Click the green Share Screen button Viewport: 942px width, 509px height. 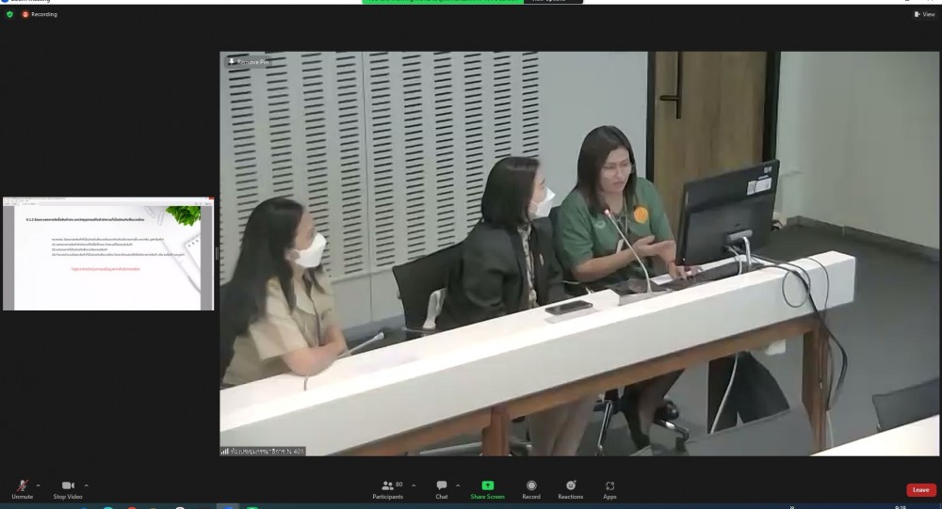tap(487, 489)
